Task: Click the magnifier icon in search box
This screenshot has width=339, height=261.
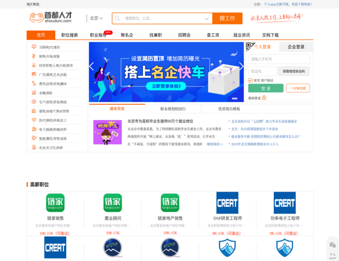Action: pyautogui.click(x=117, y=18)
